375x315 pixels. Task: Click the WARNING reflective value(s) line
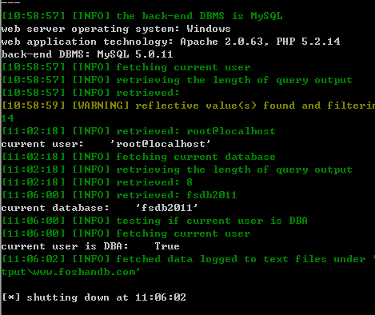coord(188,106)
